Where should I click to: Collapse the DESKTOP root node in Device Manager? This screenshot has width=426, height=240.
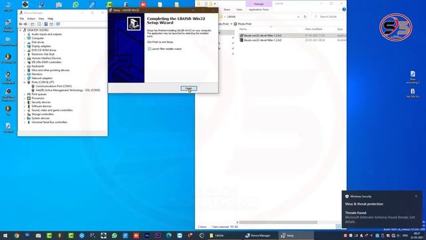(21, 30)
